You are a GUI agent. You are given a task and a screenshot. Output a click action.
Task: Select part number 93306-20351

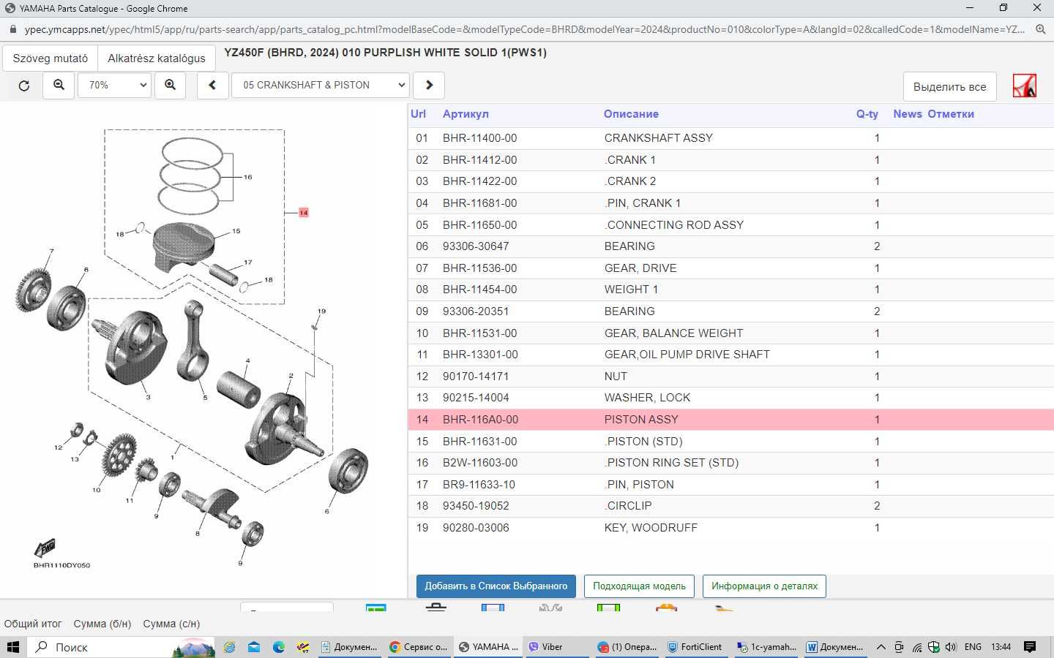pos(476,311)
